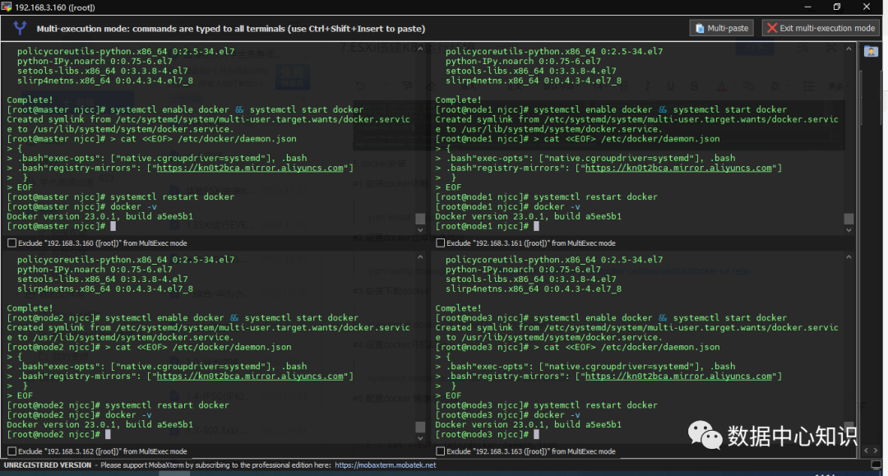Open aliyuncs mirror link in master terminal
The width and height of the screenshot is (888, 476).
click(x=250, y=168)
